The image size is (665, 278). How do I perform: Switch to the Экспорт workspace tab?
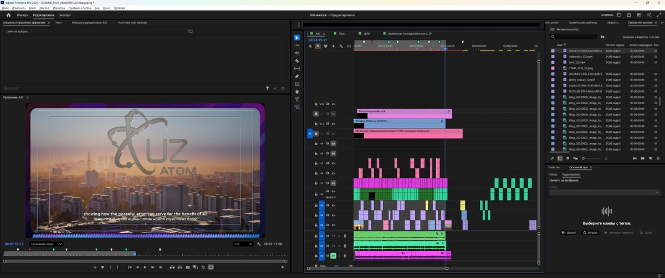tap(65, 15)
